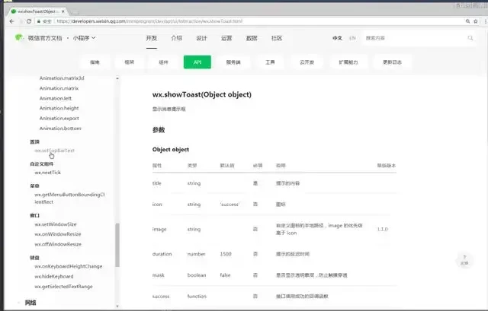
Task: Select the 运营 top navigation tab
Action: point(226,38)
